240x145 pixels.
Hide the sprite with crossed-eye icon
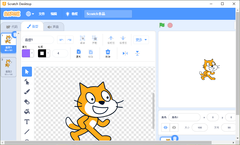coord(174,127)
